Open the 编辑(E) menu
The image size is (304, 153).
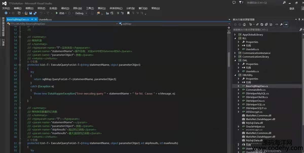pos(18,8)
